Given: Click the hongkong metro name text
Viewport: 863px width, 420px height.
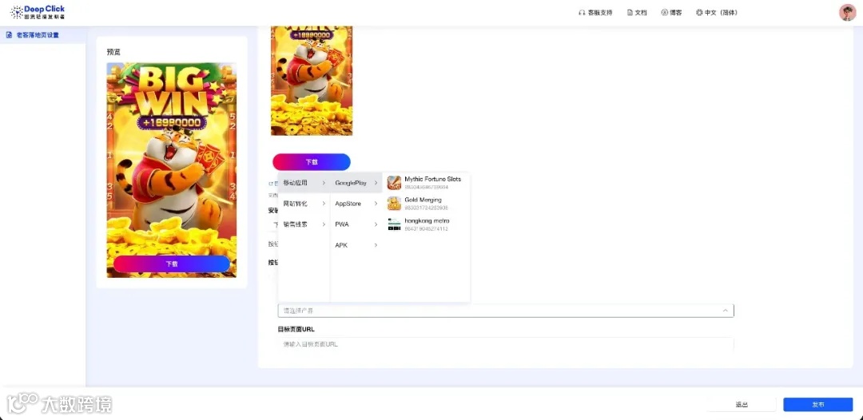Looking at the screenshot, I should pyautogui.click(x=427, y=221).
